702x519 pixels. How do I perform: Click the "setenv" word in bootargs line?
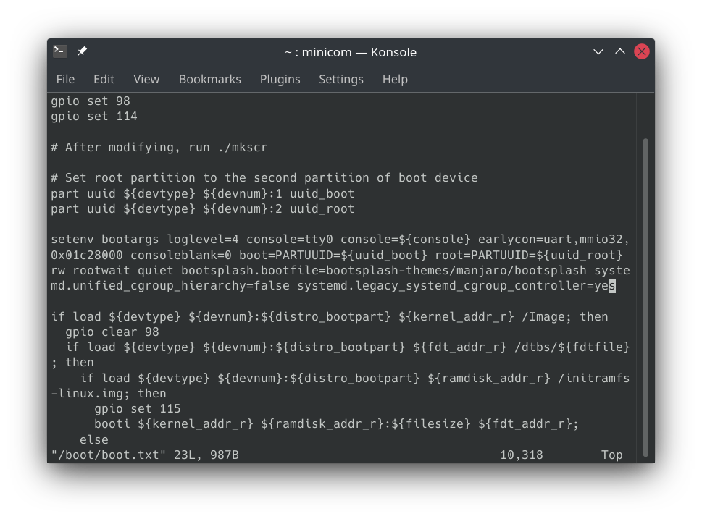point(72,240)
